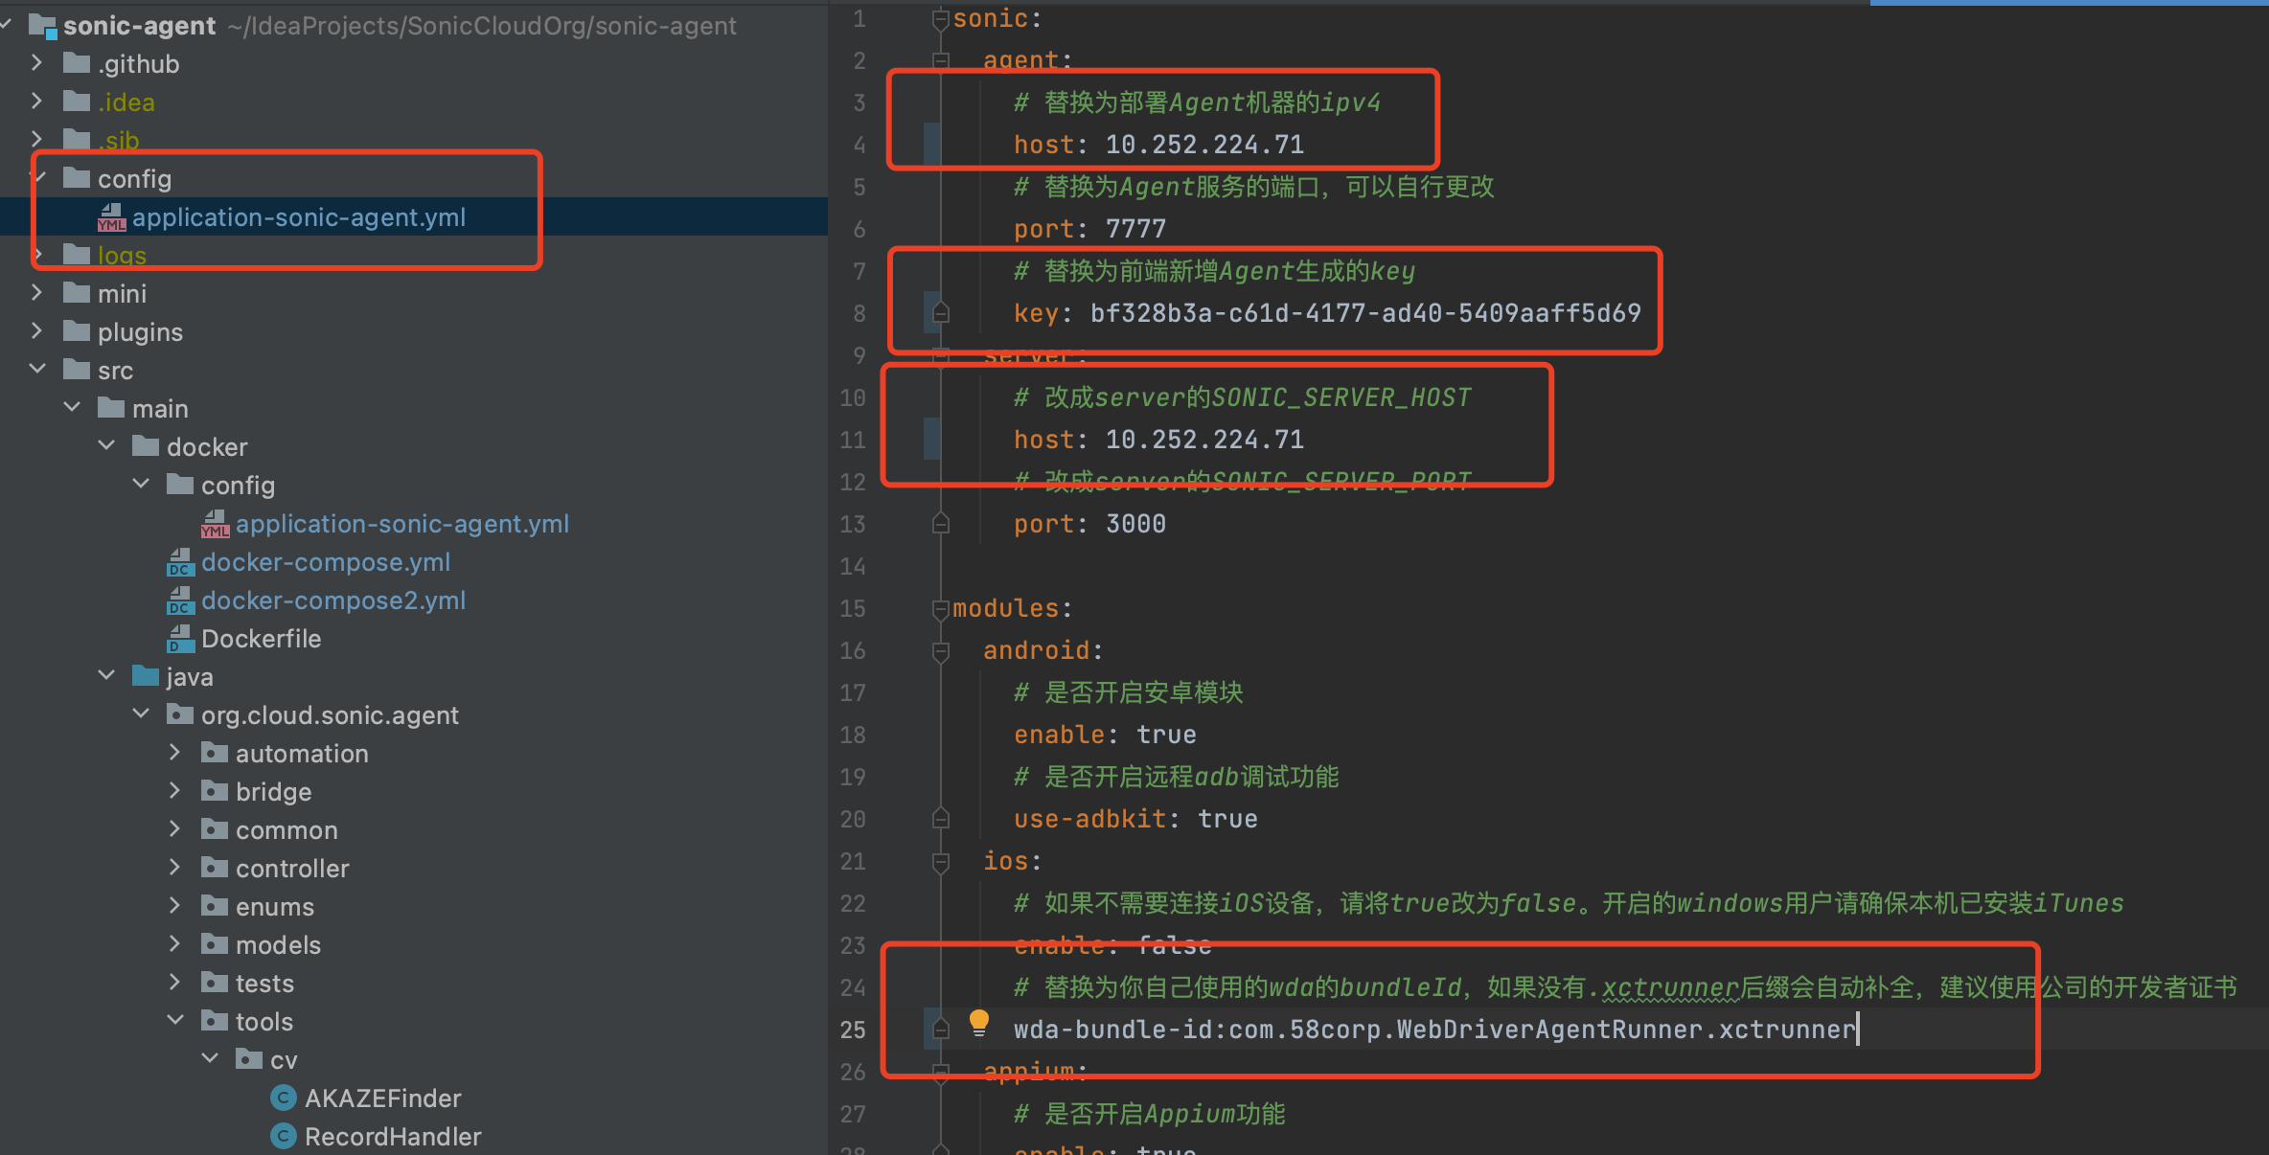Fold the modules block in the line 15 gutter
The height and width of the screenshot is (1155, 2269).
[x=941, y=609]
